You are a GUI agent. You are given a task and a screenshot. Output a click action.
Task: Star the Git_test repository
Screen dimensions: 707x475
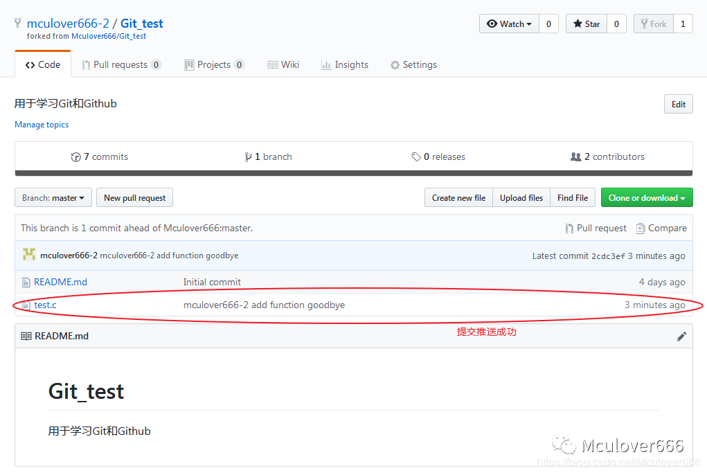tap(586, 24)
